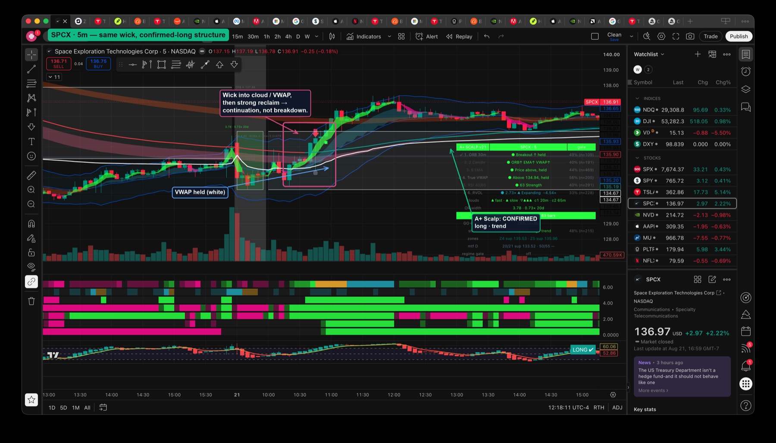
Task: Create an Alert
Action: pyautogui.click(x=426, y=37)
